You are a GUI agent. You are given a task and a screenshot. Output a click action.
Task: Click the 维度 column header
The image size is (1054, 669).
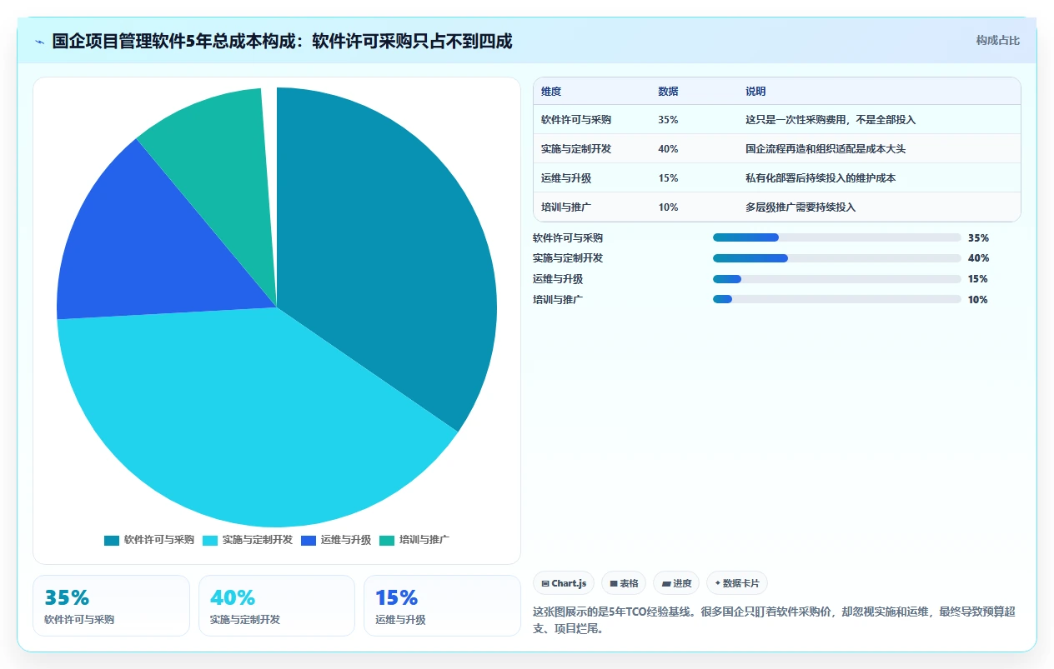coord(551,92)
